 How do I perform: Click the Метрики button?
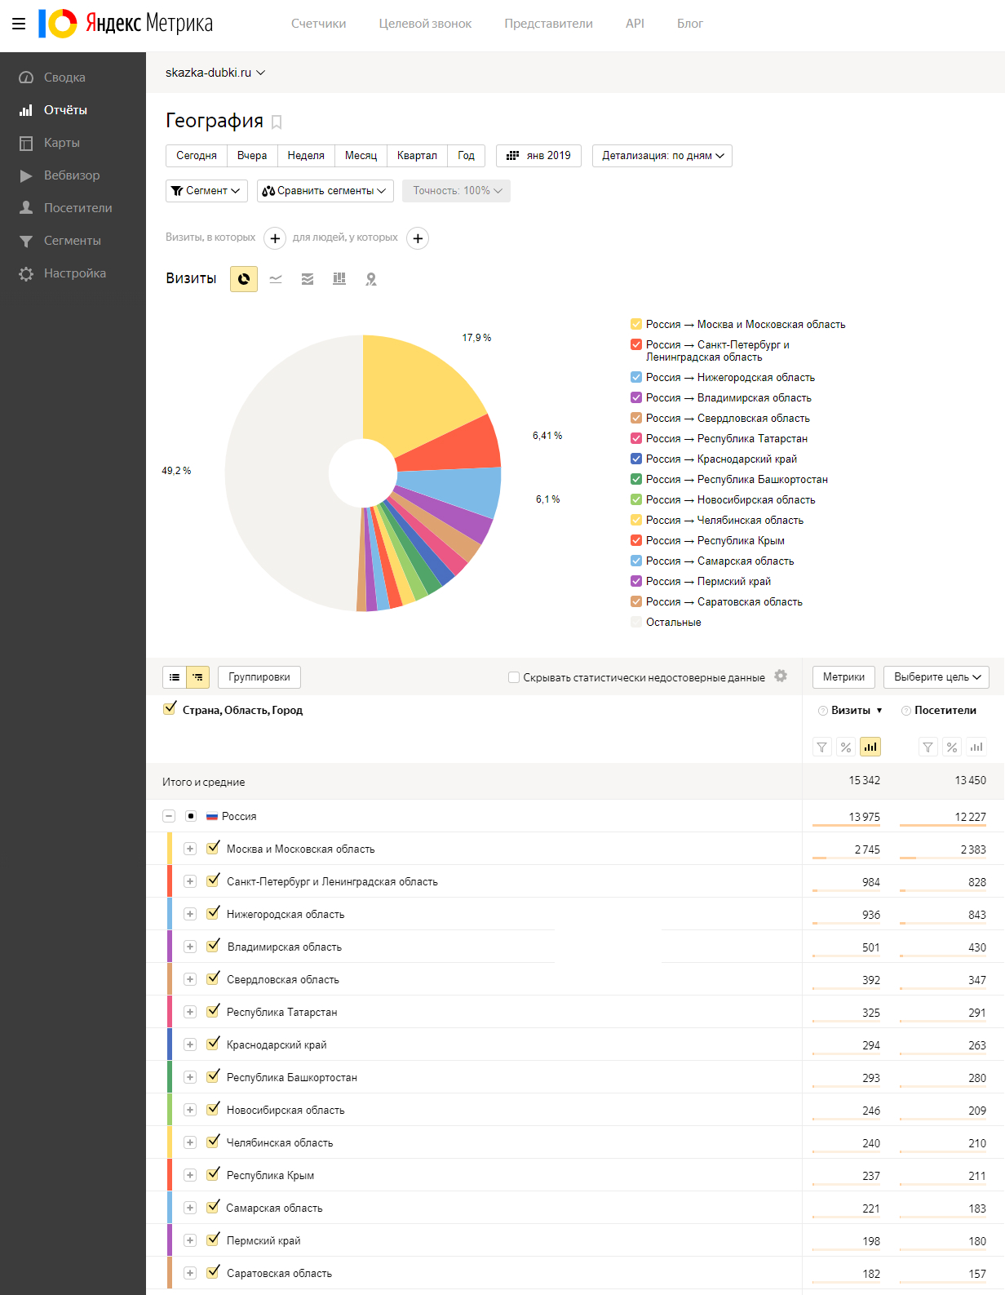[x=843, y=677]
